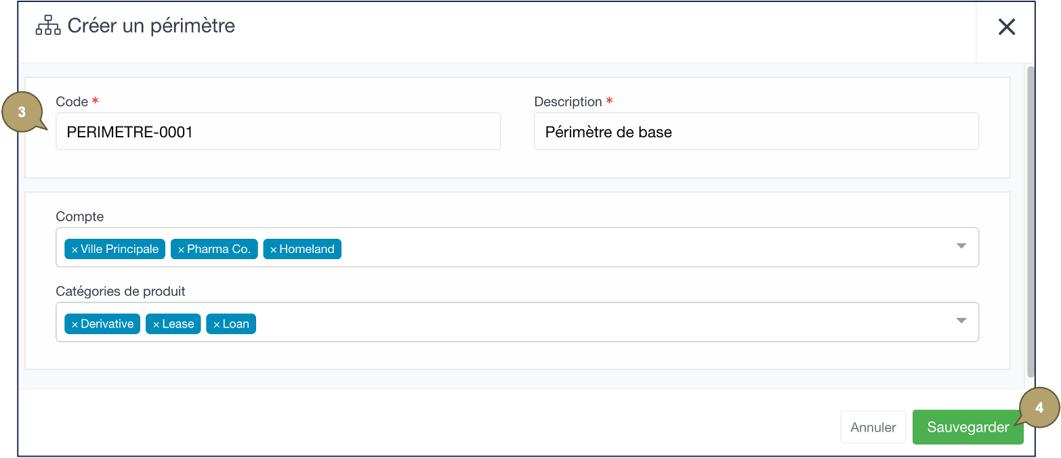Click the Créer un périmètre title text
This screenshot has height=458, width=1061.
tap(151, 26)
